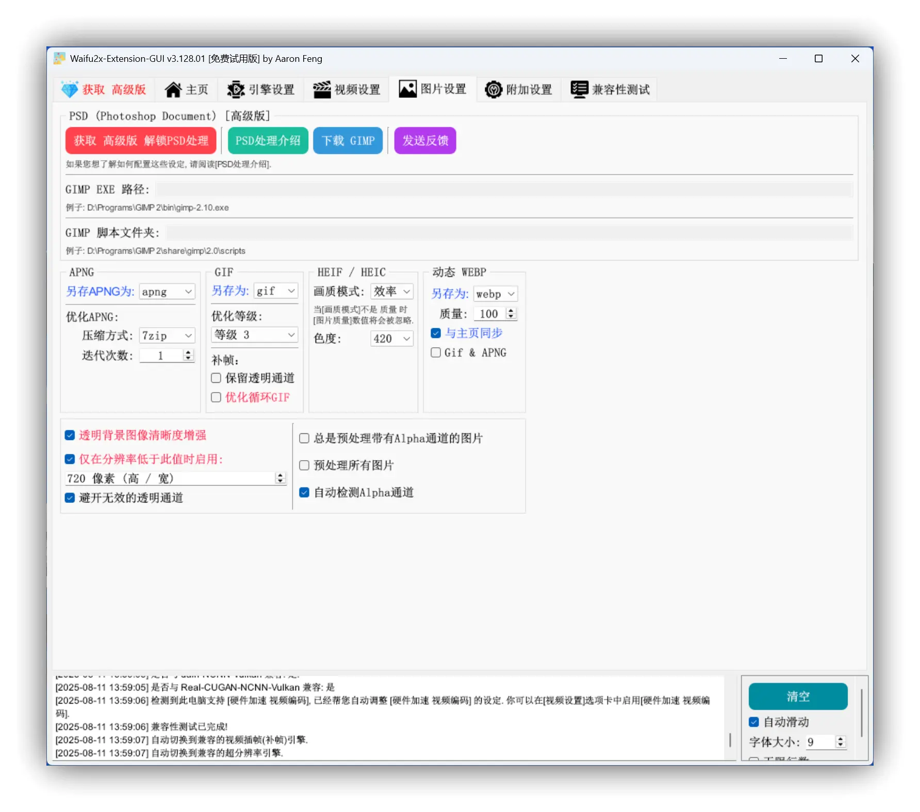The width and height of the screenshot is (920, 812).
Task: Open the 压缩方式 7zip dropdown
Action: [167, 336]
